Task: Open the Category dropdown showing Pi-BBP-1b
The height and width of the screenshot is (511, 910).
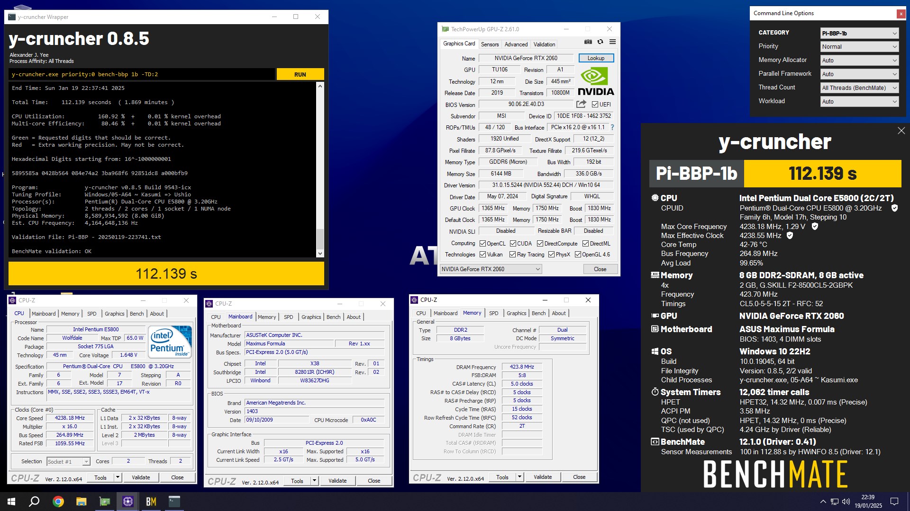Action: click(859, 33)
